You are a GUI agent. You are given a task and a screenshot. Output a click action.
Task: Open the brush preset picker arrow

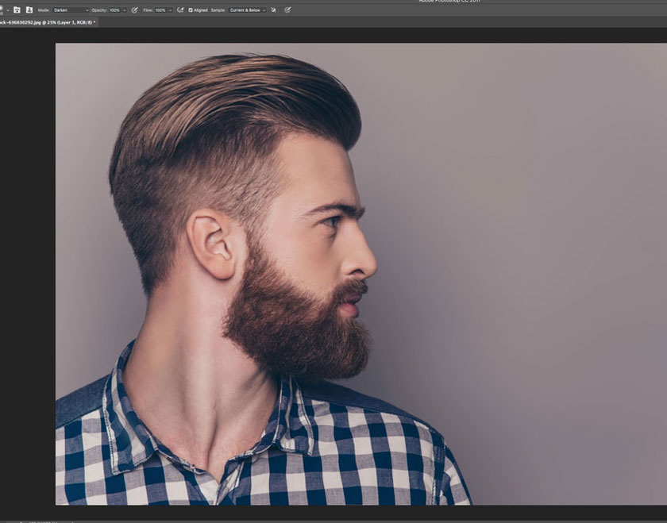(8, 10)
